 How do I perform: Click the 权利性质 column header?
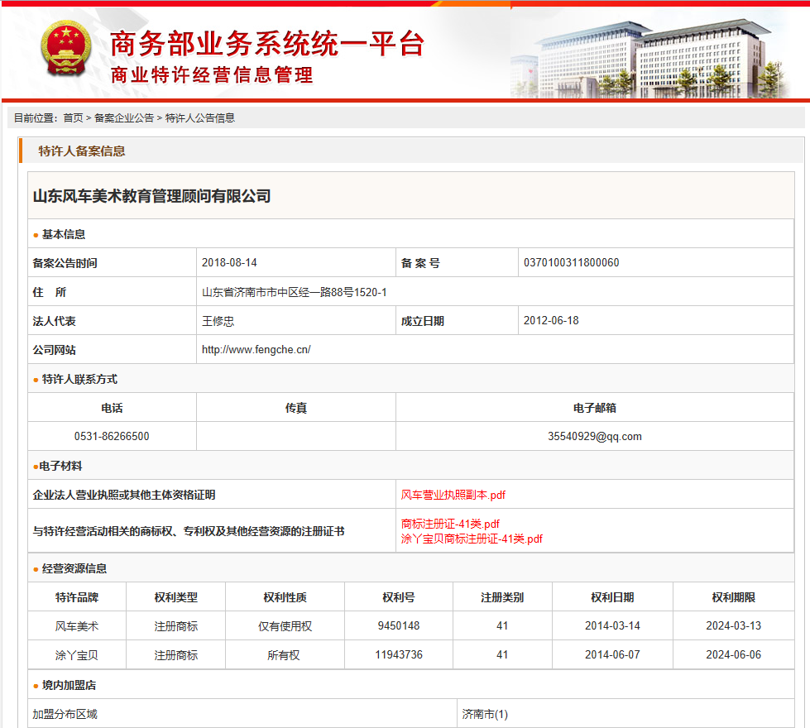click(285, 597)
